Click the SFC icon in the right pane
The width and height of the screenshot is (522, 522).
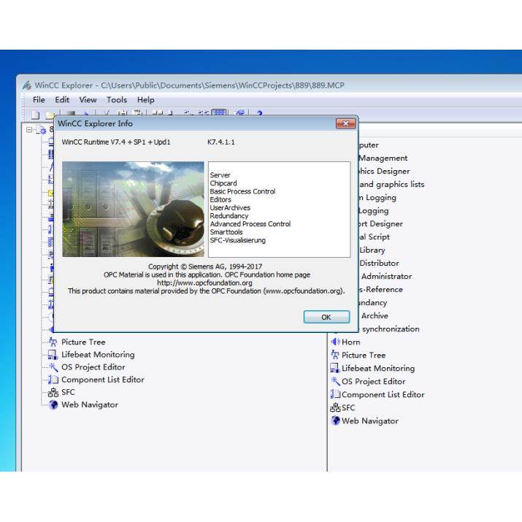click(x=335, y=407)
